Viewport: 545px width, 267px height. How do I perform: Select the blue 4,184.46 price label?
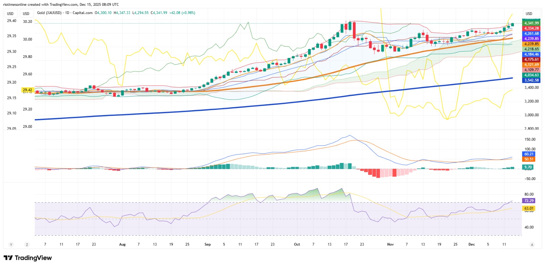tap(531, 54)
